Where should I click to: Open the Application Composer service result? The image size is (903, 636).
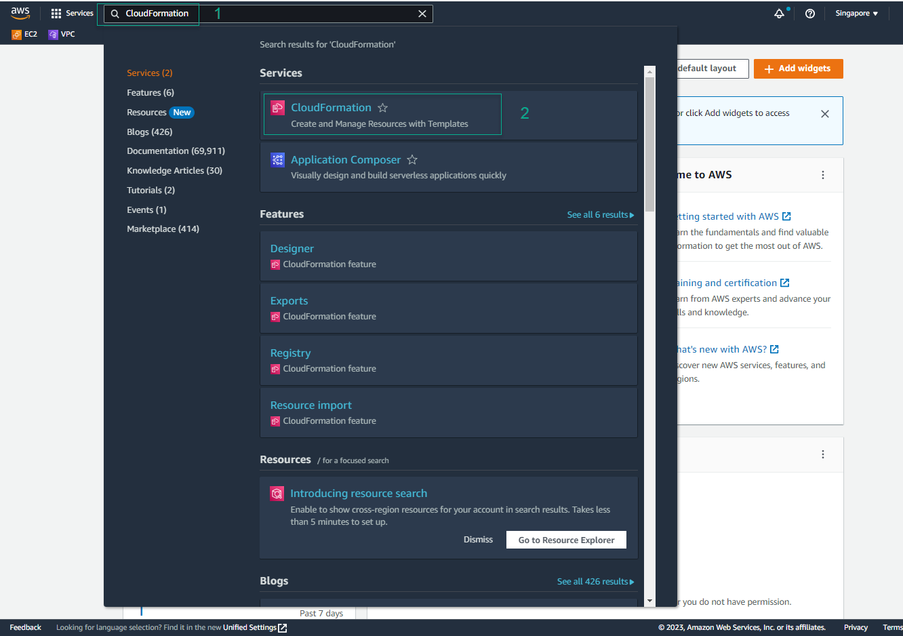346,160
